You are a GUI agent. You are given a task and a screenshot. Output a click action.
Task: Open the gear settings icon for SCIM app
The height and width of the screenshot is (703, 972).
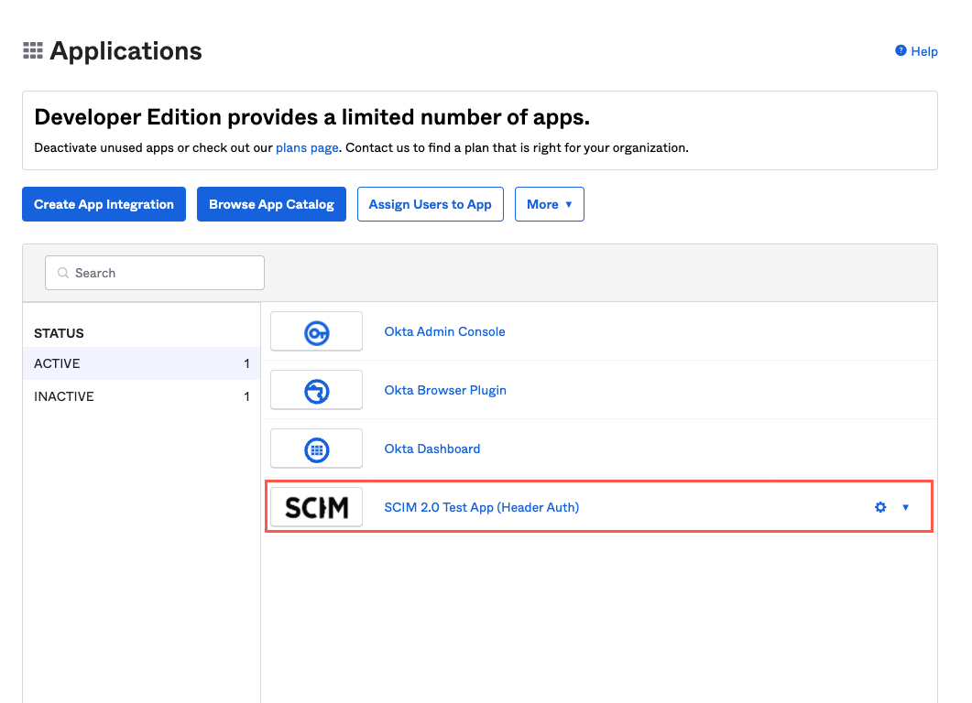(x=880, y=507)
